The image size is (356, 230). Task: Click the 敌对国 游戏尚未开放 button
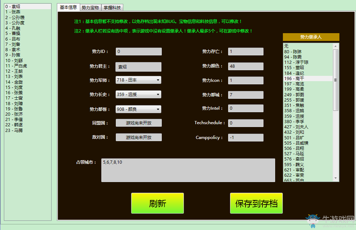click(x=139, y=137)
